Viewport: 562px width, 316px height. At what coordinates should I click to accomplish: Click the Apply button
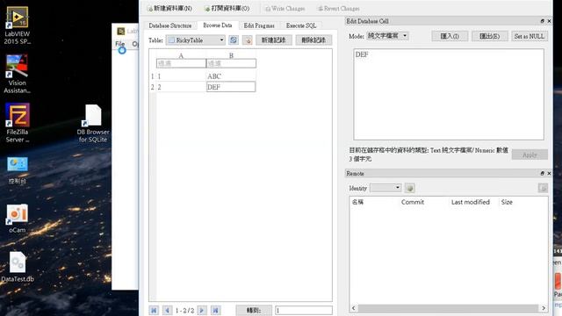click(530, 154)
